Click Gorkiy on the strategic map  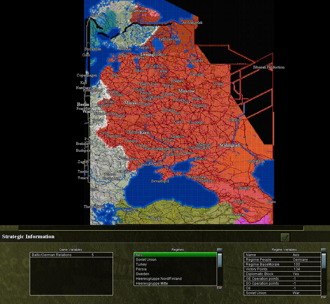[219, 84]
